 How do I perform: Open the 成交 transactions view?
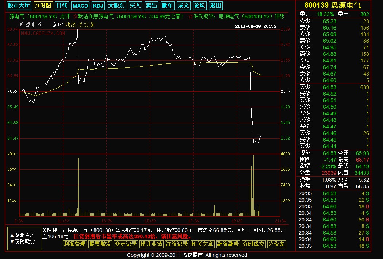click(x=183, y=5)
